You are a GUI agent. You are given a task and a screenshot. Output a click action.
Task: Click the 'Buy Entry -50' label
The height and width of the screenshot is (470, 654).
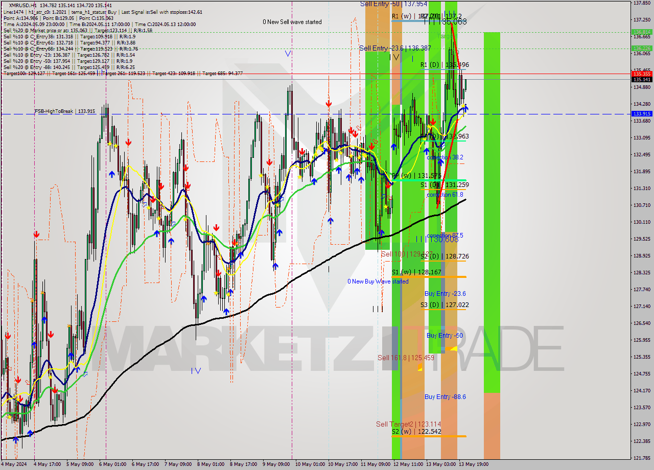pyautogui.click(x=445, y=336)
